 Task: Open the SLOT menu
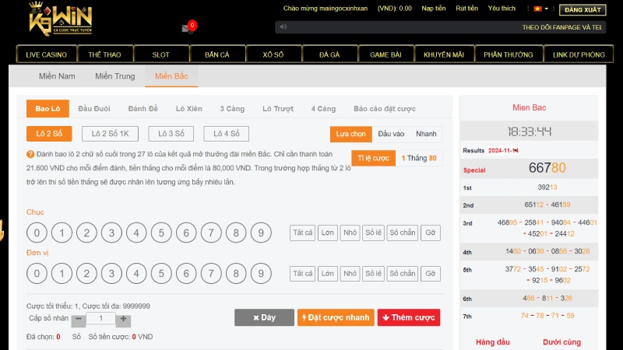[x=161, y=54]
